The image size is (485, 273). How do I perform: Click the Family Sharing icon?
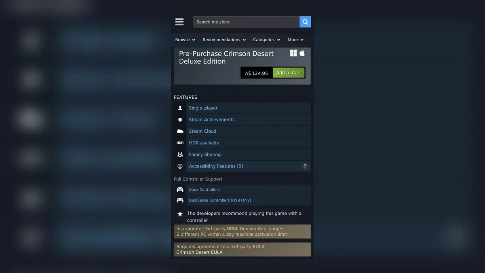coord(179,154)
